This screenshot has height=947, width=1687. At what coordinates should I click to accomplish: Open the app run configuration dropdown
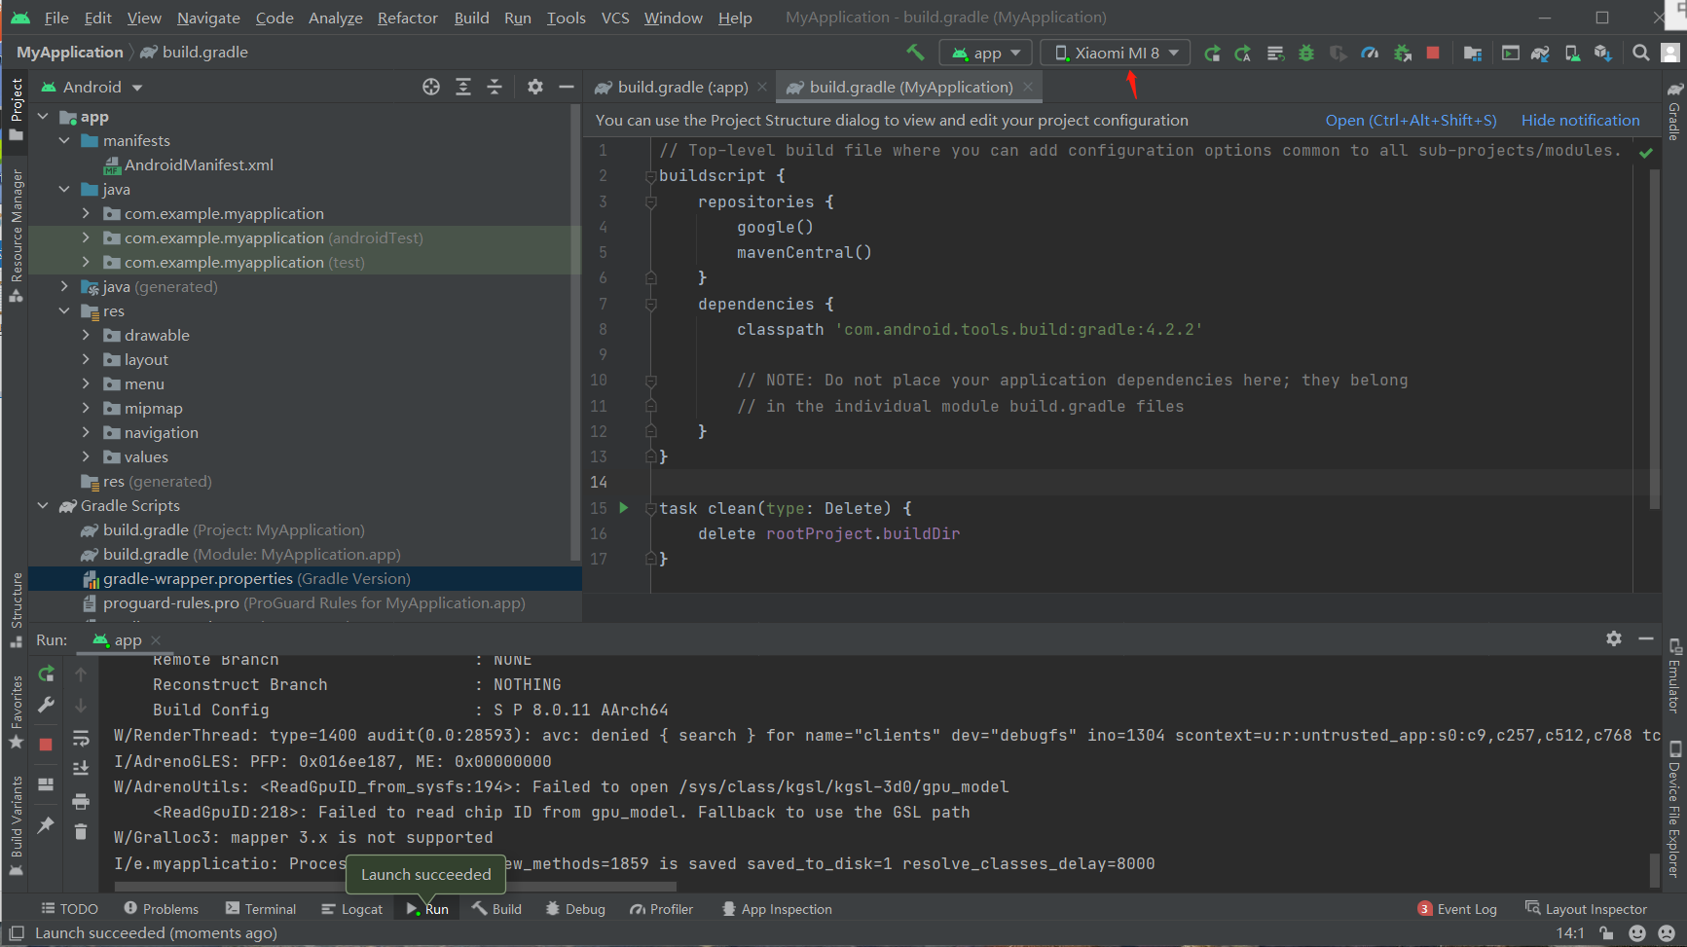click(x=985, y=53)
